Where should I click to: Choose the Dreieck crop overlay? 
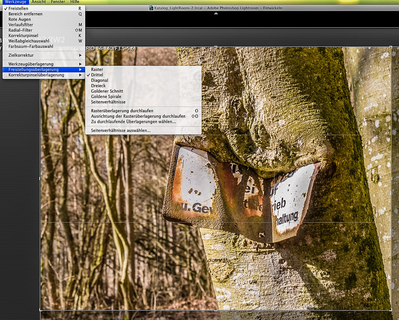pyautogui.click(x=144, y=86)
